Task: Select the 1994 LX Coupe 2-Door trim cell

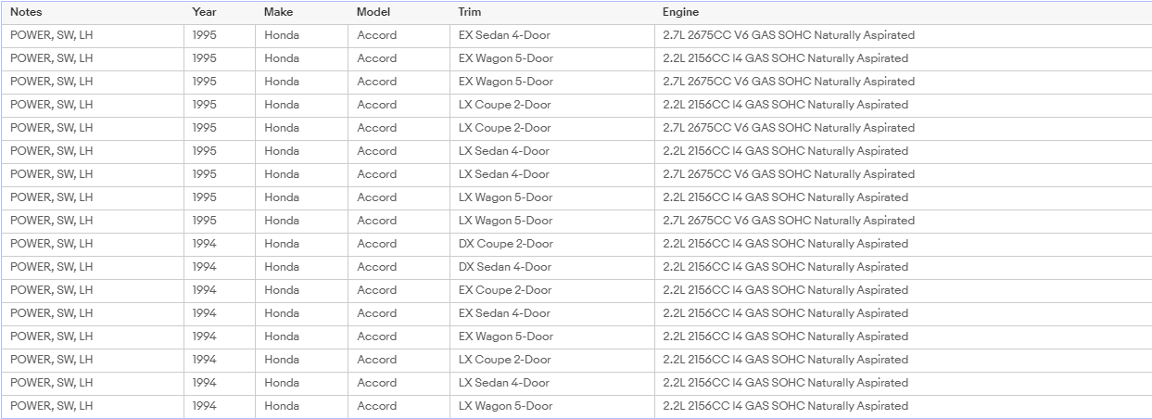Action: tap(552, 360)
